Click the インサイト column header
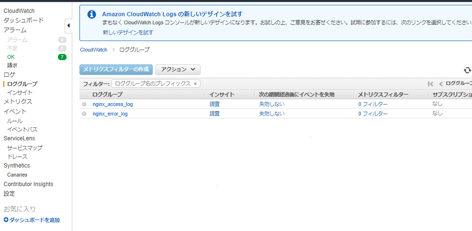The height and width of the screenshot is (231, 472). pyautogui.click(x=222, y=94)
